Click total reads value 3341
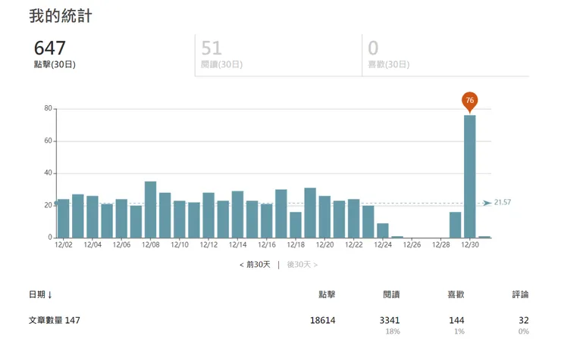The height and width of the screenshot is (339, 561). 390,320
